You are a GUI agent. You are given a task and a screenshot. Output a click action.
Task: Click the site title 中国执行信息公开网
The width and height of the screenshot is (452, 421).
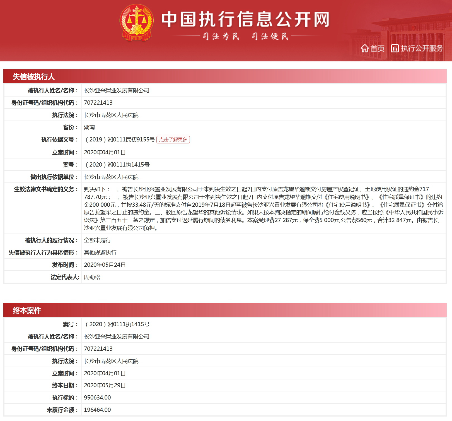coord(245,20)
